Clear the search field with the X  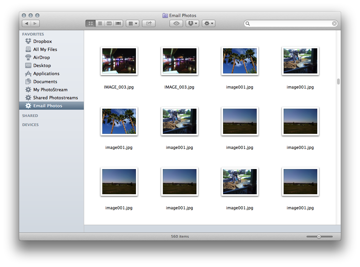(x=334, y=23)
